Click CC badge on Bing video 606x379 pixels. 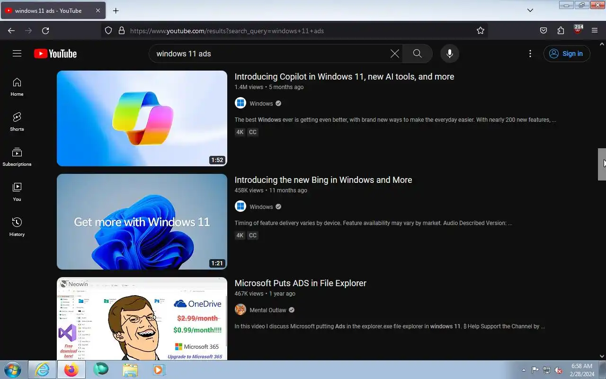(x=253, y=235)
